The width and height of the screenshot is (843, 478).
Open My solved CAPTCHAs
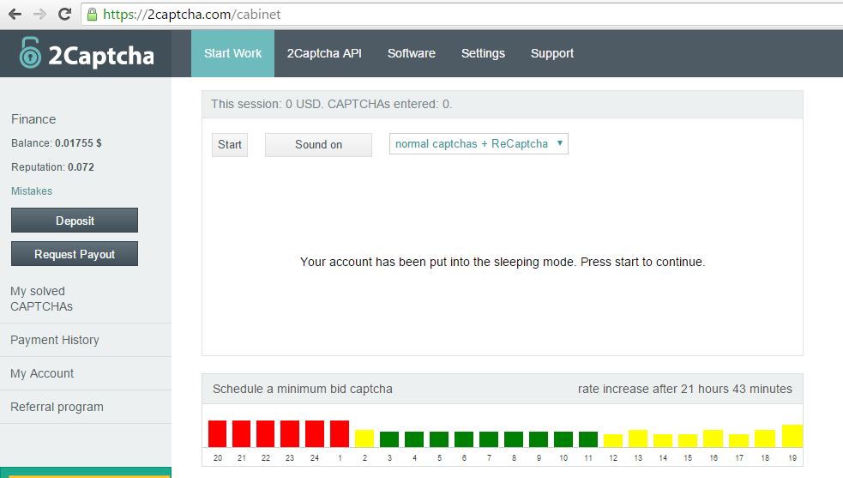pyautogui.click(x=41, y=299)
